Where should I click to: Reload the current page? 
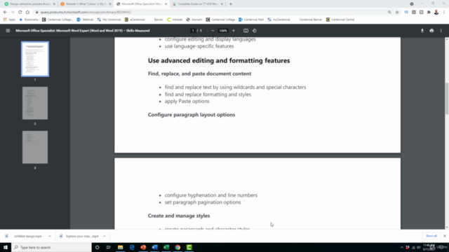pyautogui.click(x=20, y=12)
